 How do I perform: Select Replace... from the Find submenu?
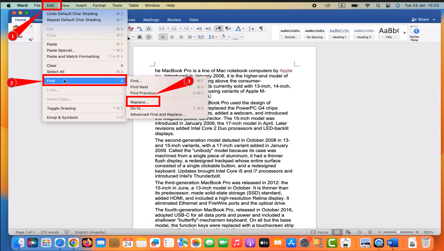click(139, 102)
